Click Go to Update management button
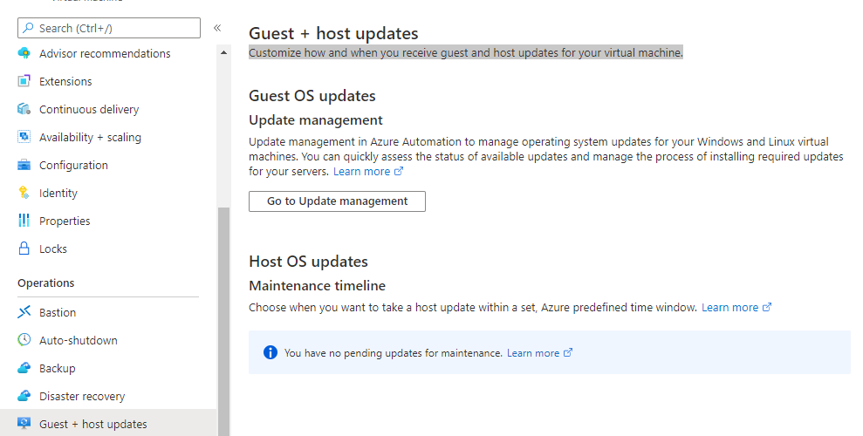Viewport: 863px width, 436px height. (337, 201)
